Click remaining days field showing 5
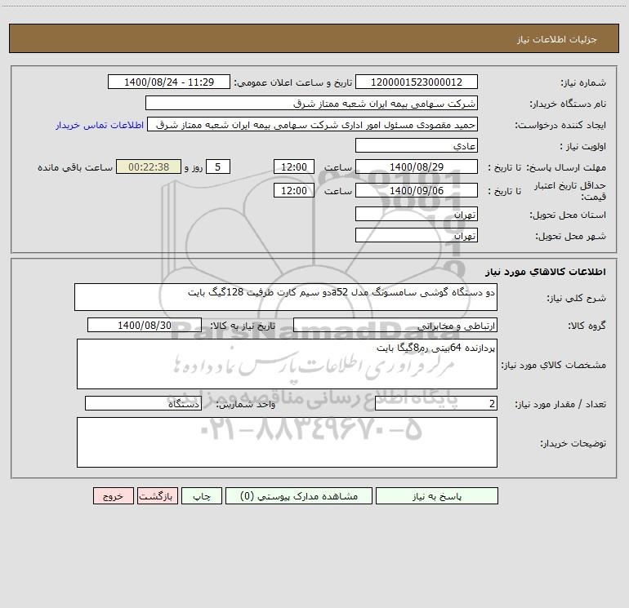The image size is (629, 608). 218,166
